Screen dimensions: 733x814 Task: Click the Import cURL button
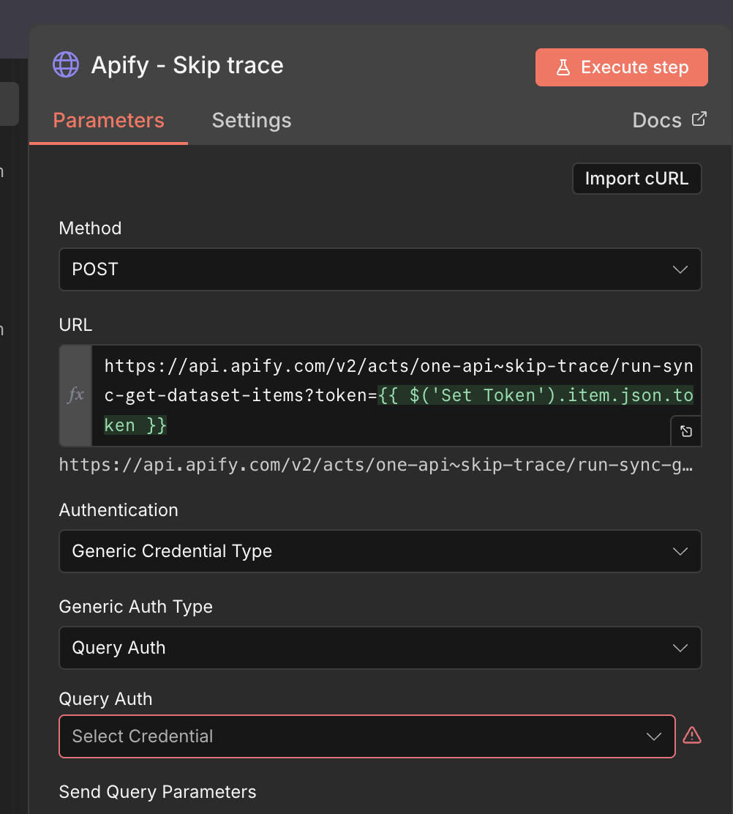point(636,179)
